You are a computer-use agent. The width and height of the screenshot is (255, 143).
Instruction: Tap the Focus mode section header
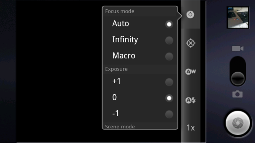pos(120,11)
